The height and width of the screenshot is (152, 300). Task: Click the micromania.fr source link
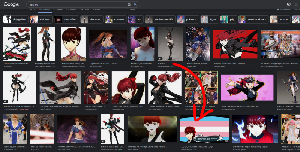[x=135, y=149]
